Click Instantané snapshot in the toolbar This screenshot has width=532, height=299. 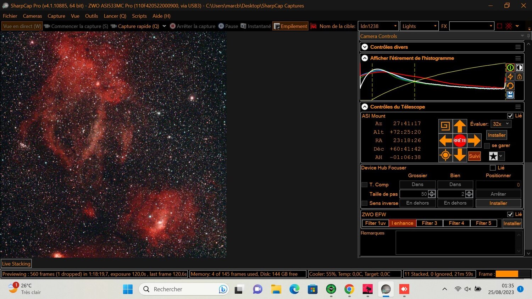coord(256,26)
